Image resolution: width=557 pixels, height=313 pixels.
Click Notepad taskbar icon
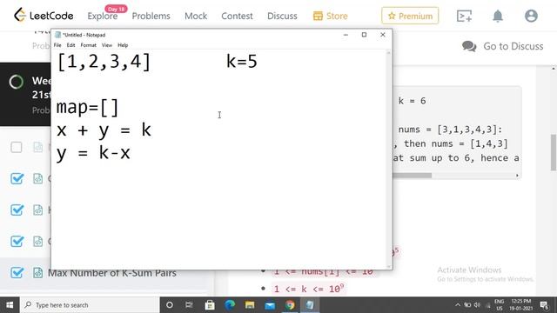click(x=310, y=305)
